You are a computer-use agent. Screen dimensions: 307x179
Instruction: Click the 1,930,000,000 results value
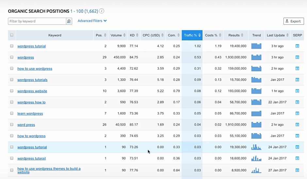[x=236, y=57]
